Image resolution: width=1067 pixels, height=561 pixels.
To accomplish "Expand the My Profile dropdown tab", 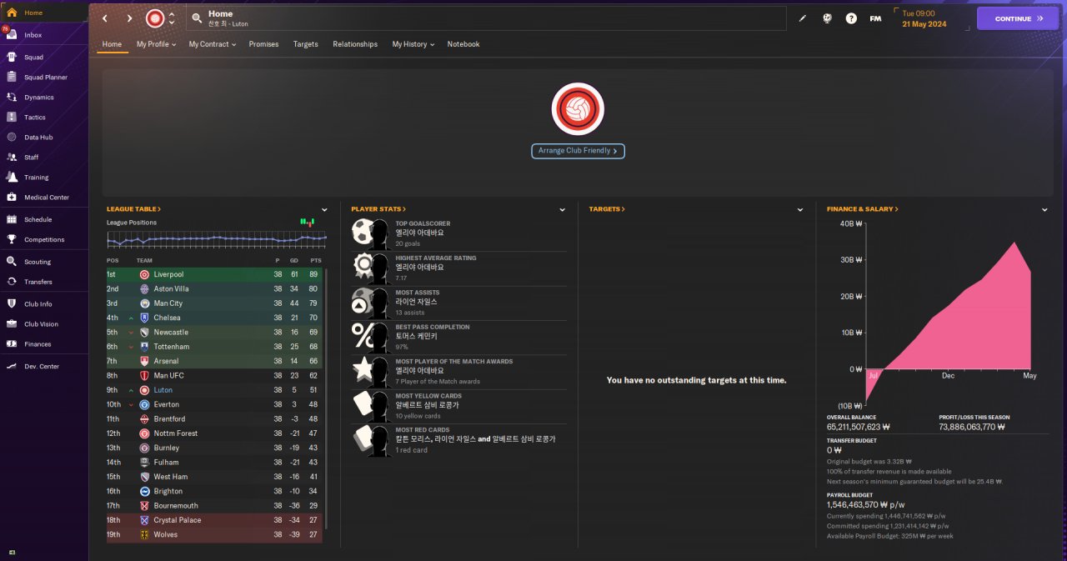I will [x=157, y=44].
